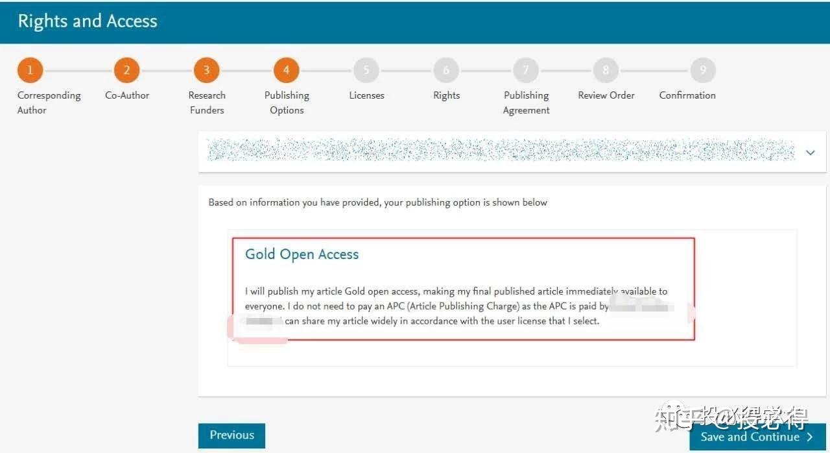
Task: Collapse the section using the chevron arrow
Action: click(x=810, y=153)
